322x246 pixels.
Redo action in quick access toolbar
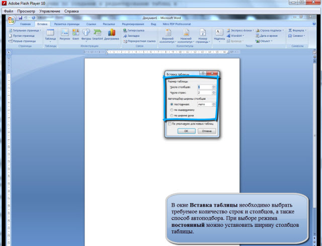click(x=33, y=18)
